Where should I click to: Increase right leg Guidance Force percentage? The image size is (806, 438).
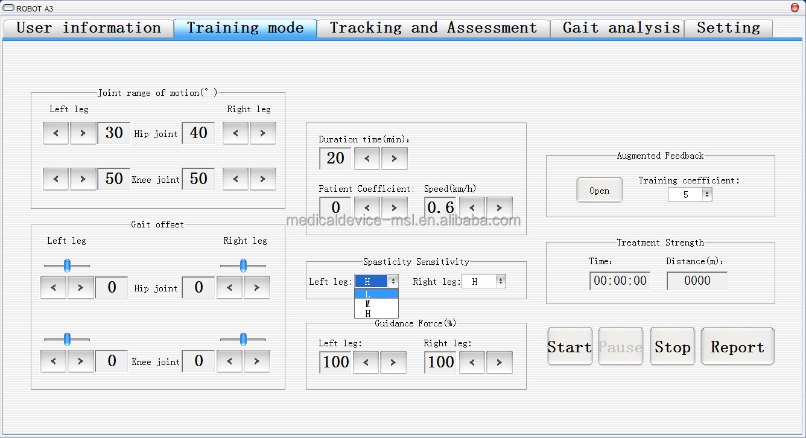499,363
